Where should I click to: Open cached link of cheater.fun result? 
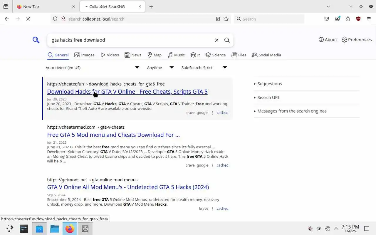[222, 113]
